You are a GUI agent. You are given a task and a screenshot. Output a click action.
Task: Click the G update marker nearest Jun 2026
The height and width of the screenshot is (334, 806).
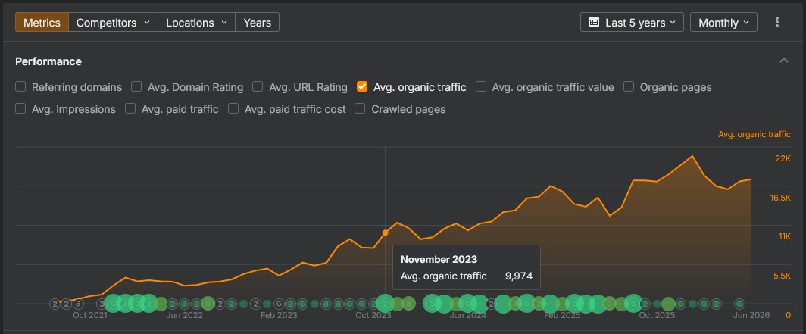tap(739, 304)
